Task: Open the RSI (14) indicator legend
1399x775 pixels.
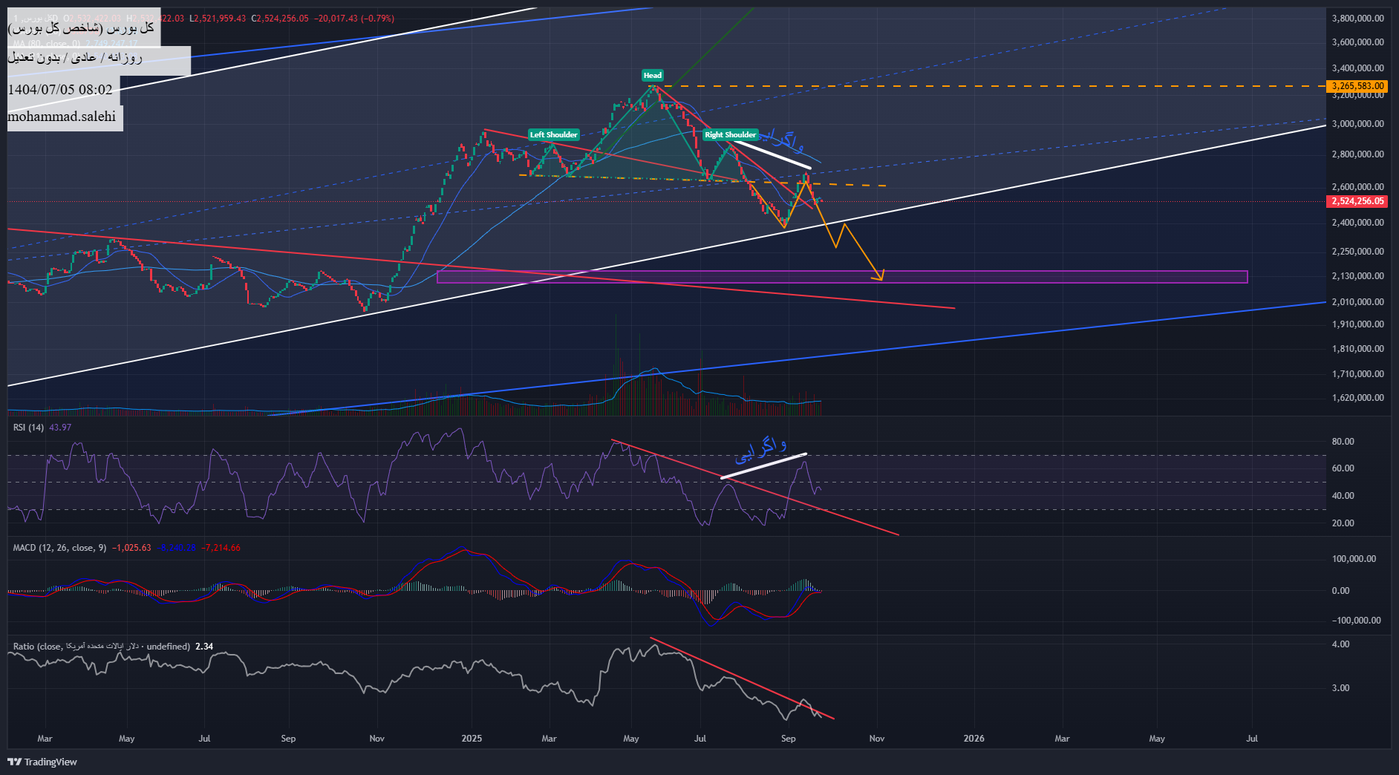Action: pyautogui.click(x=30, y=428)
